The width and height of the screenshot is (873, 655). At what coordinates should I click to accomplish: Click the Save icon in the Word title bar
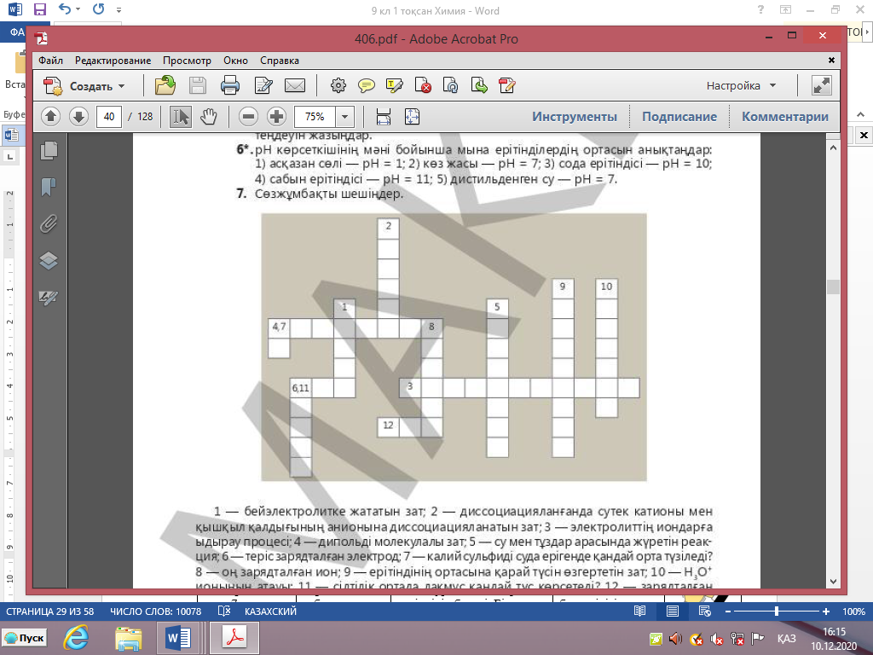pos(39,9)
